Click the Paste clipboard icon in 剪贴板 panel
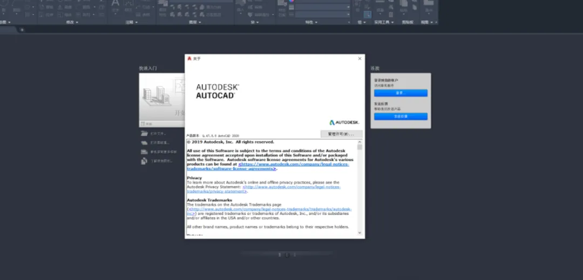 pos(403,3)
